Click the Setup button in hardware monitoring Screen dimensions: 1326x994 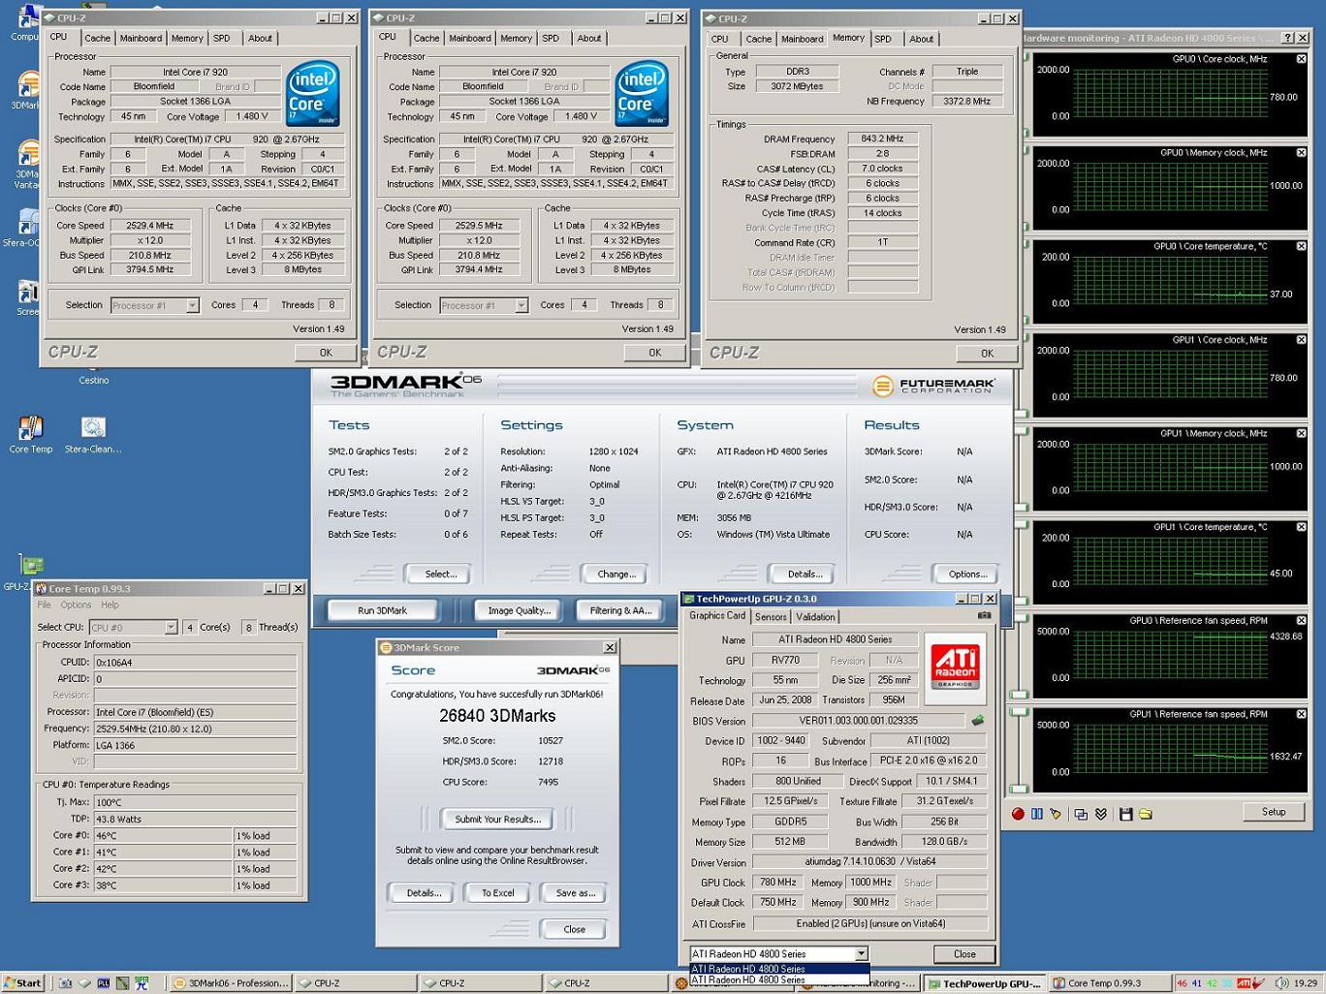click(x=1274, y=813)
